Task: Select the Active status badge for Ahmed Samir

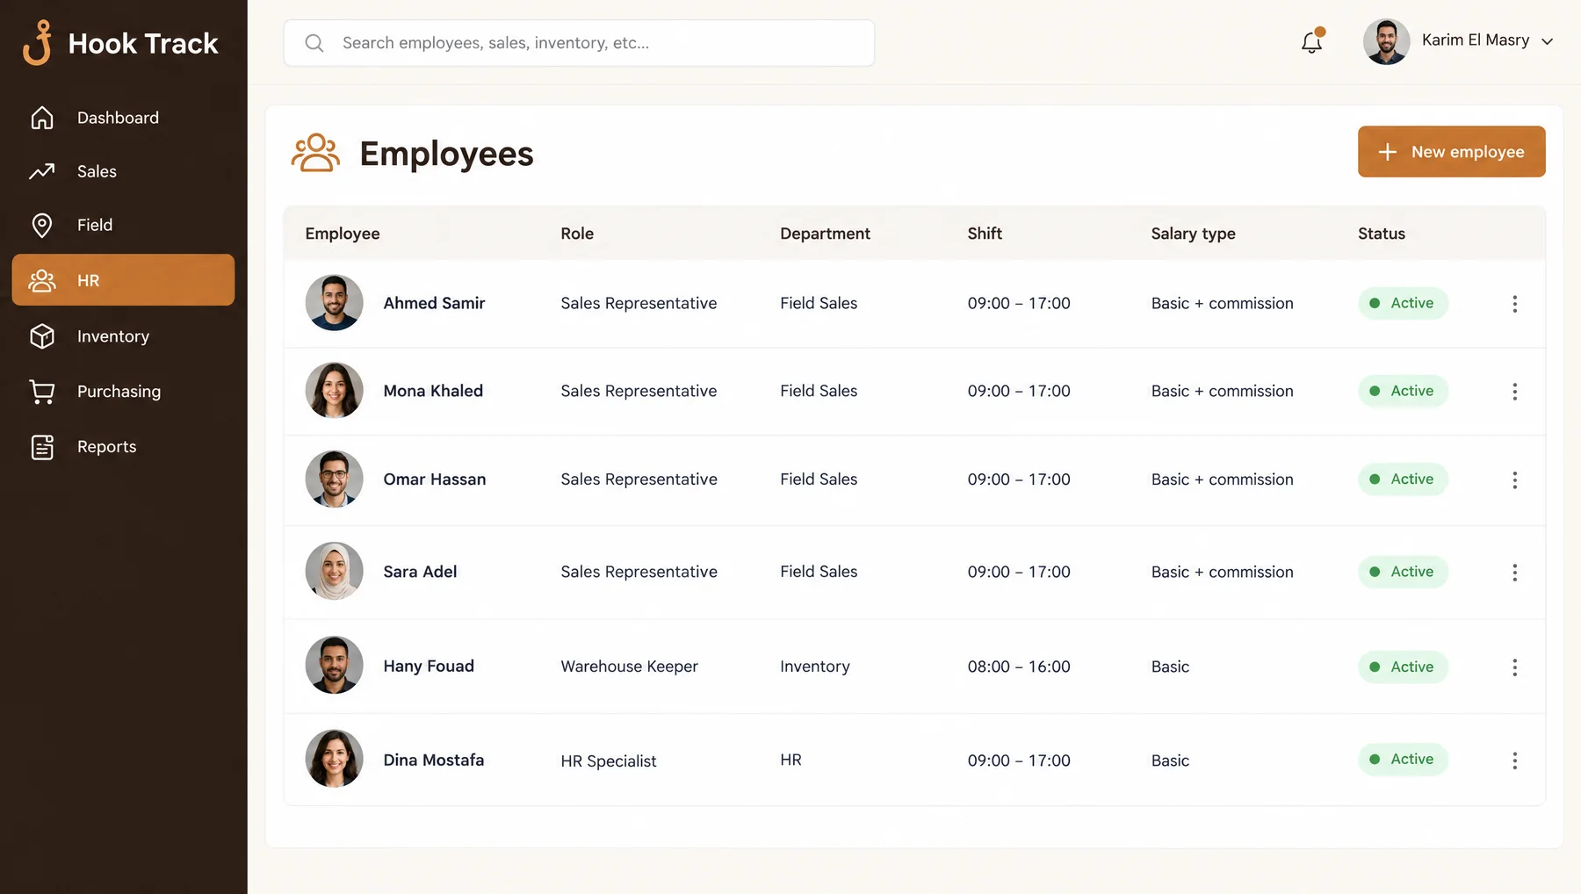Action: [1403, 303]
